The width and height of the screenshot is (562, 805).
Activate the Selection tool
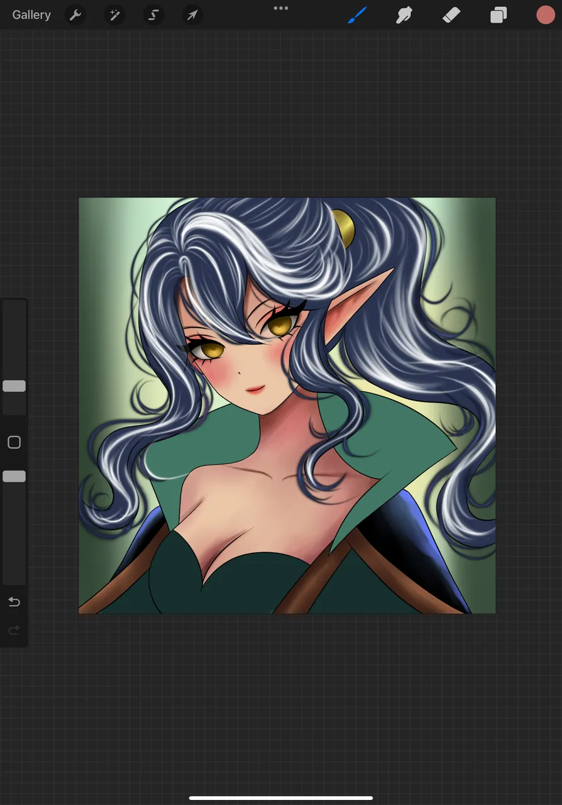153,15
